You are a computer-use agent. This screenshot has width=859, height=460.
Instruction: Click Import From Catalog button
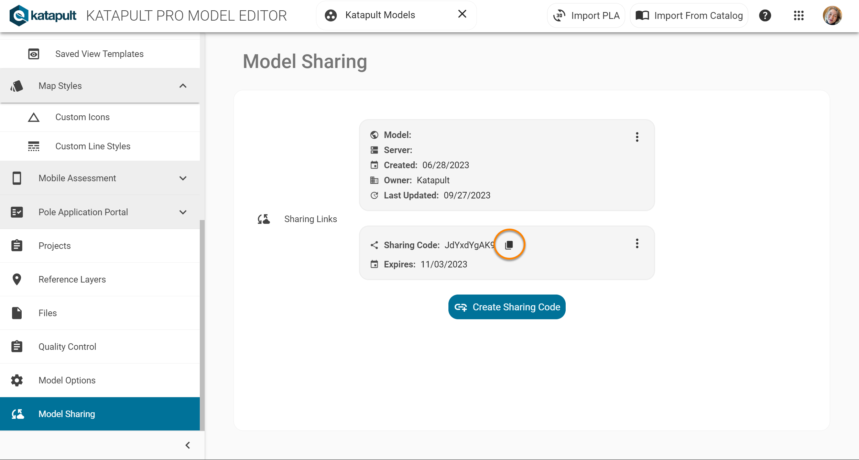[x=689, y=15]
